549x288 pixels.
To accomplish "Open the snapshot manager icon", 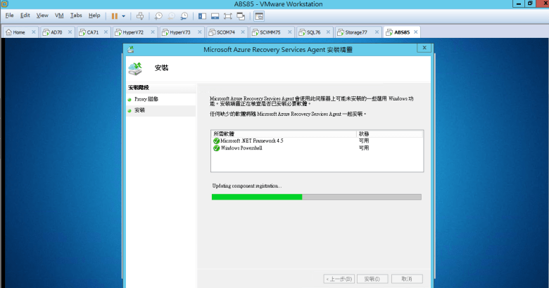I will coord(184,15).
